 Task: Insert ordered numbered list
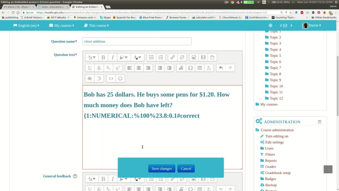click(161, 57)
